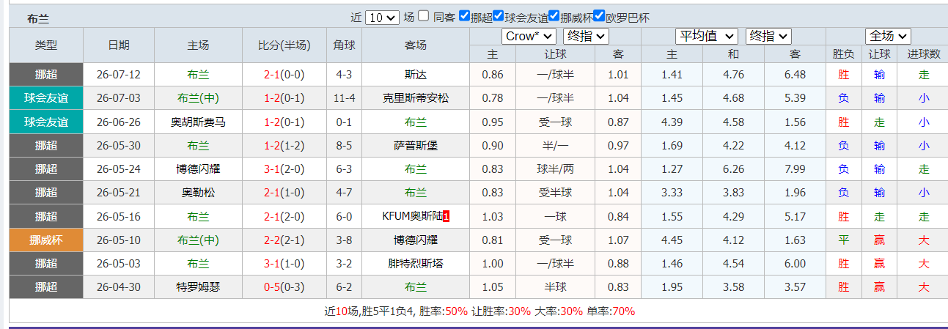Viewport: 948px width, 329px height.
Task: Open the 斯达 team link
Action: click(x=416, y=75)
